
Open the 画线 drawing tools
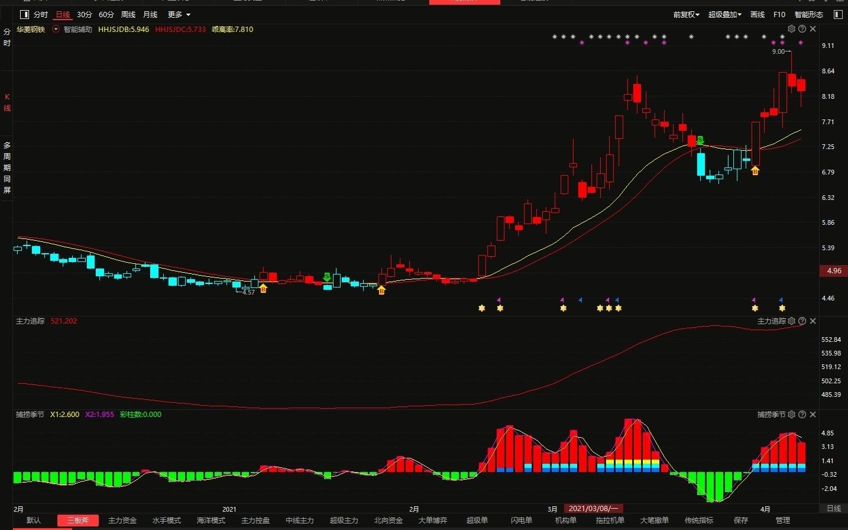point(758,15)
